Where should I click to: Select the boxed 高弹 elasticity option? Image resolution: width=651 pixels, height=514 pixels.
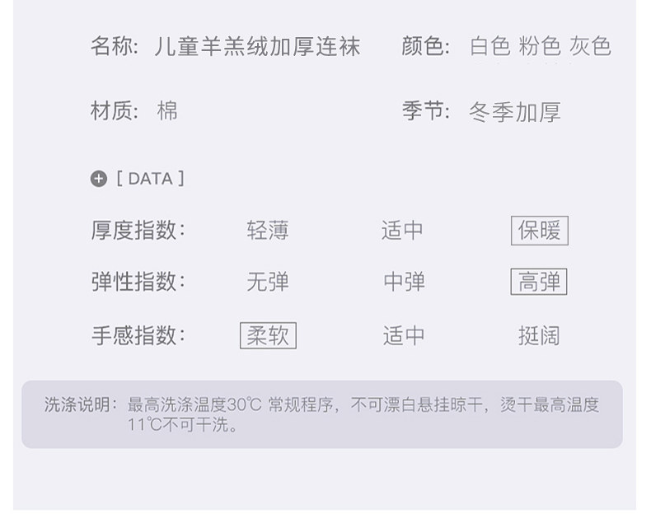[x=539, y=283]
